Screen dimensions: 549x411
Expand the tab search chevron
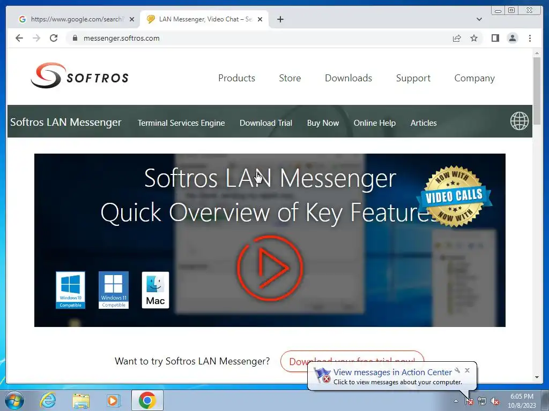[x=479, y=19]
